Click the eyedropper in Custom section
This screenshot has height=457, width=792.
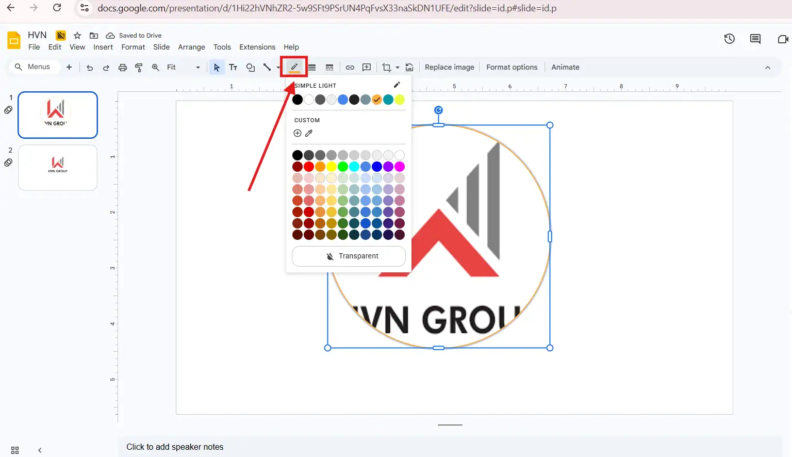coord(309,133)
